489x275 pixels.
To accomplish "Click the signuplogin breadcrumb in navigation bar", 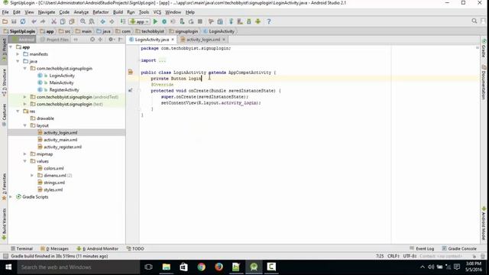I will coord(183,31).
